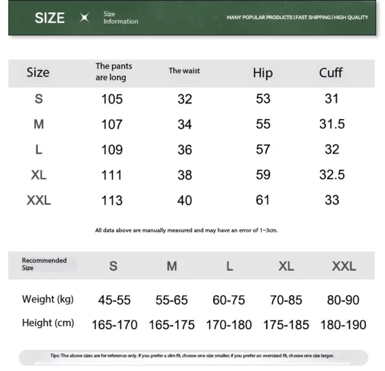The height and width of the screenshot is (371, 385).
Task: Click the "FAST SHIPPING" banner text
Action: coord(312,17)
